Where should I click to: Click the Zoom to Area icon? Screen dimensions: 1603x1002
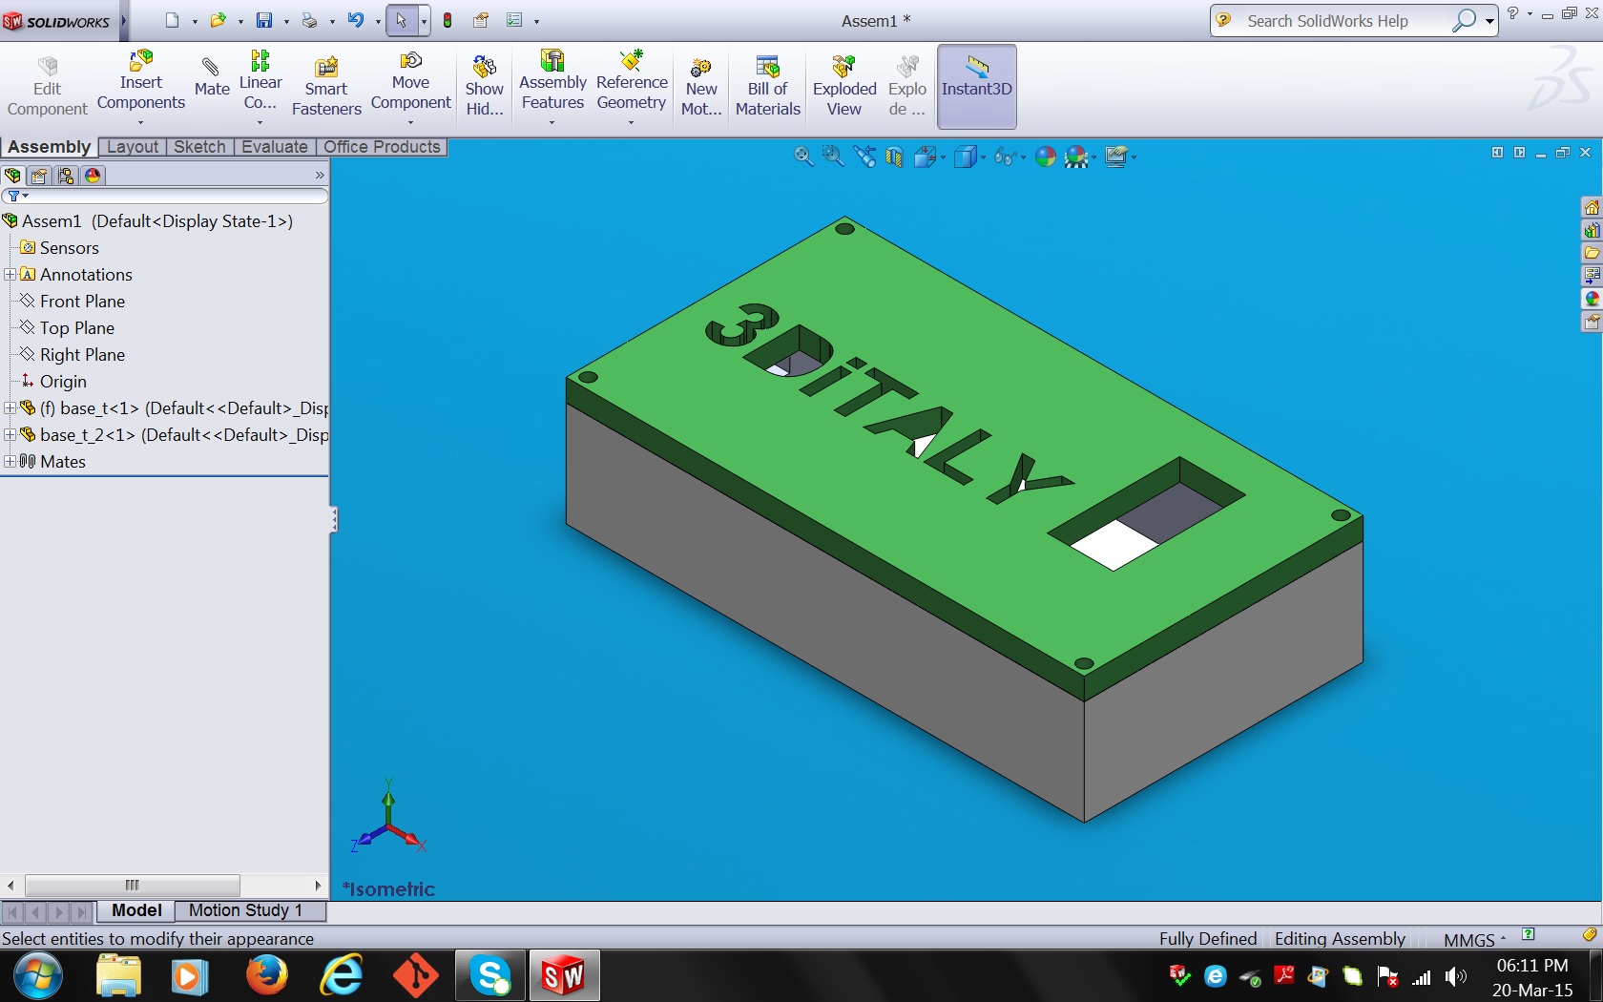[833, 157]
